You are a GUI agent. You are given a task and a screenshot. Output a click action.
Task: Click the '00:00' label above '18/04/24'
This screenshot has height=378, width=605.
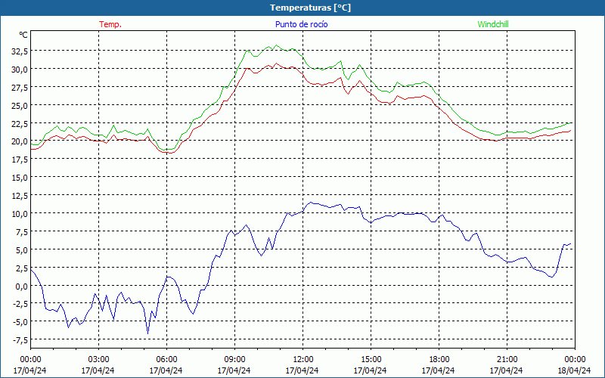[576, 359]
